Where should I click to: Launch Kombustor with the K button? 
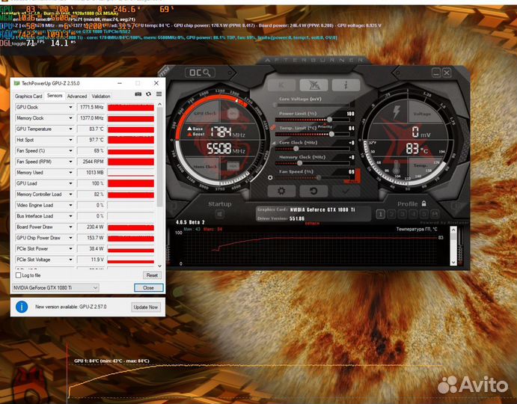pos(281,85)
